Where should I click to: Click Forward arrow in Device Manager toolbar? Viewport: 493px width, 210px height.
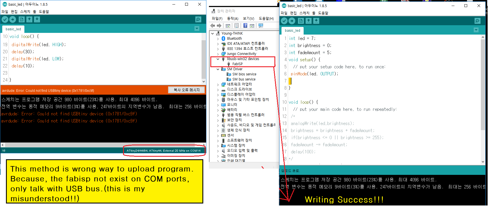[219, 26]
